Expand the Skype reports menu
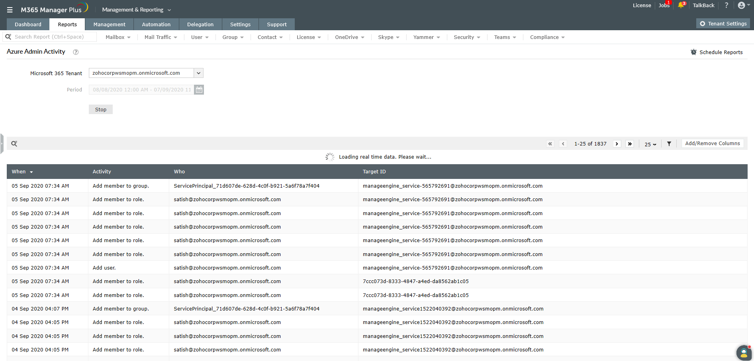 click(389, 37)
